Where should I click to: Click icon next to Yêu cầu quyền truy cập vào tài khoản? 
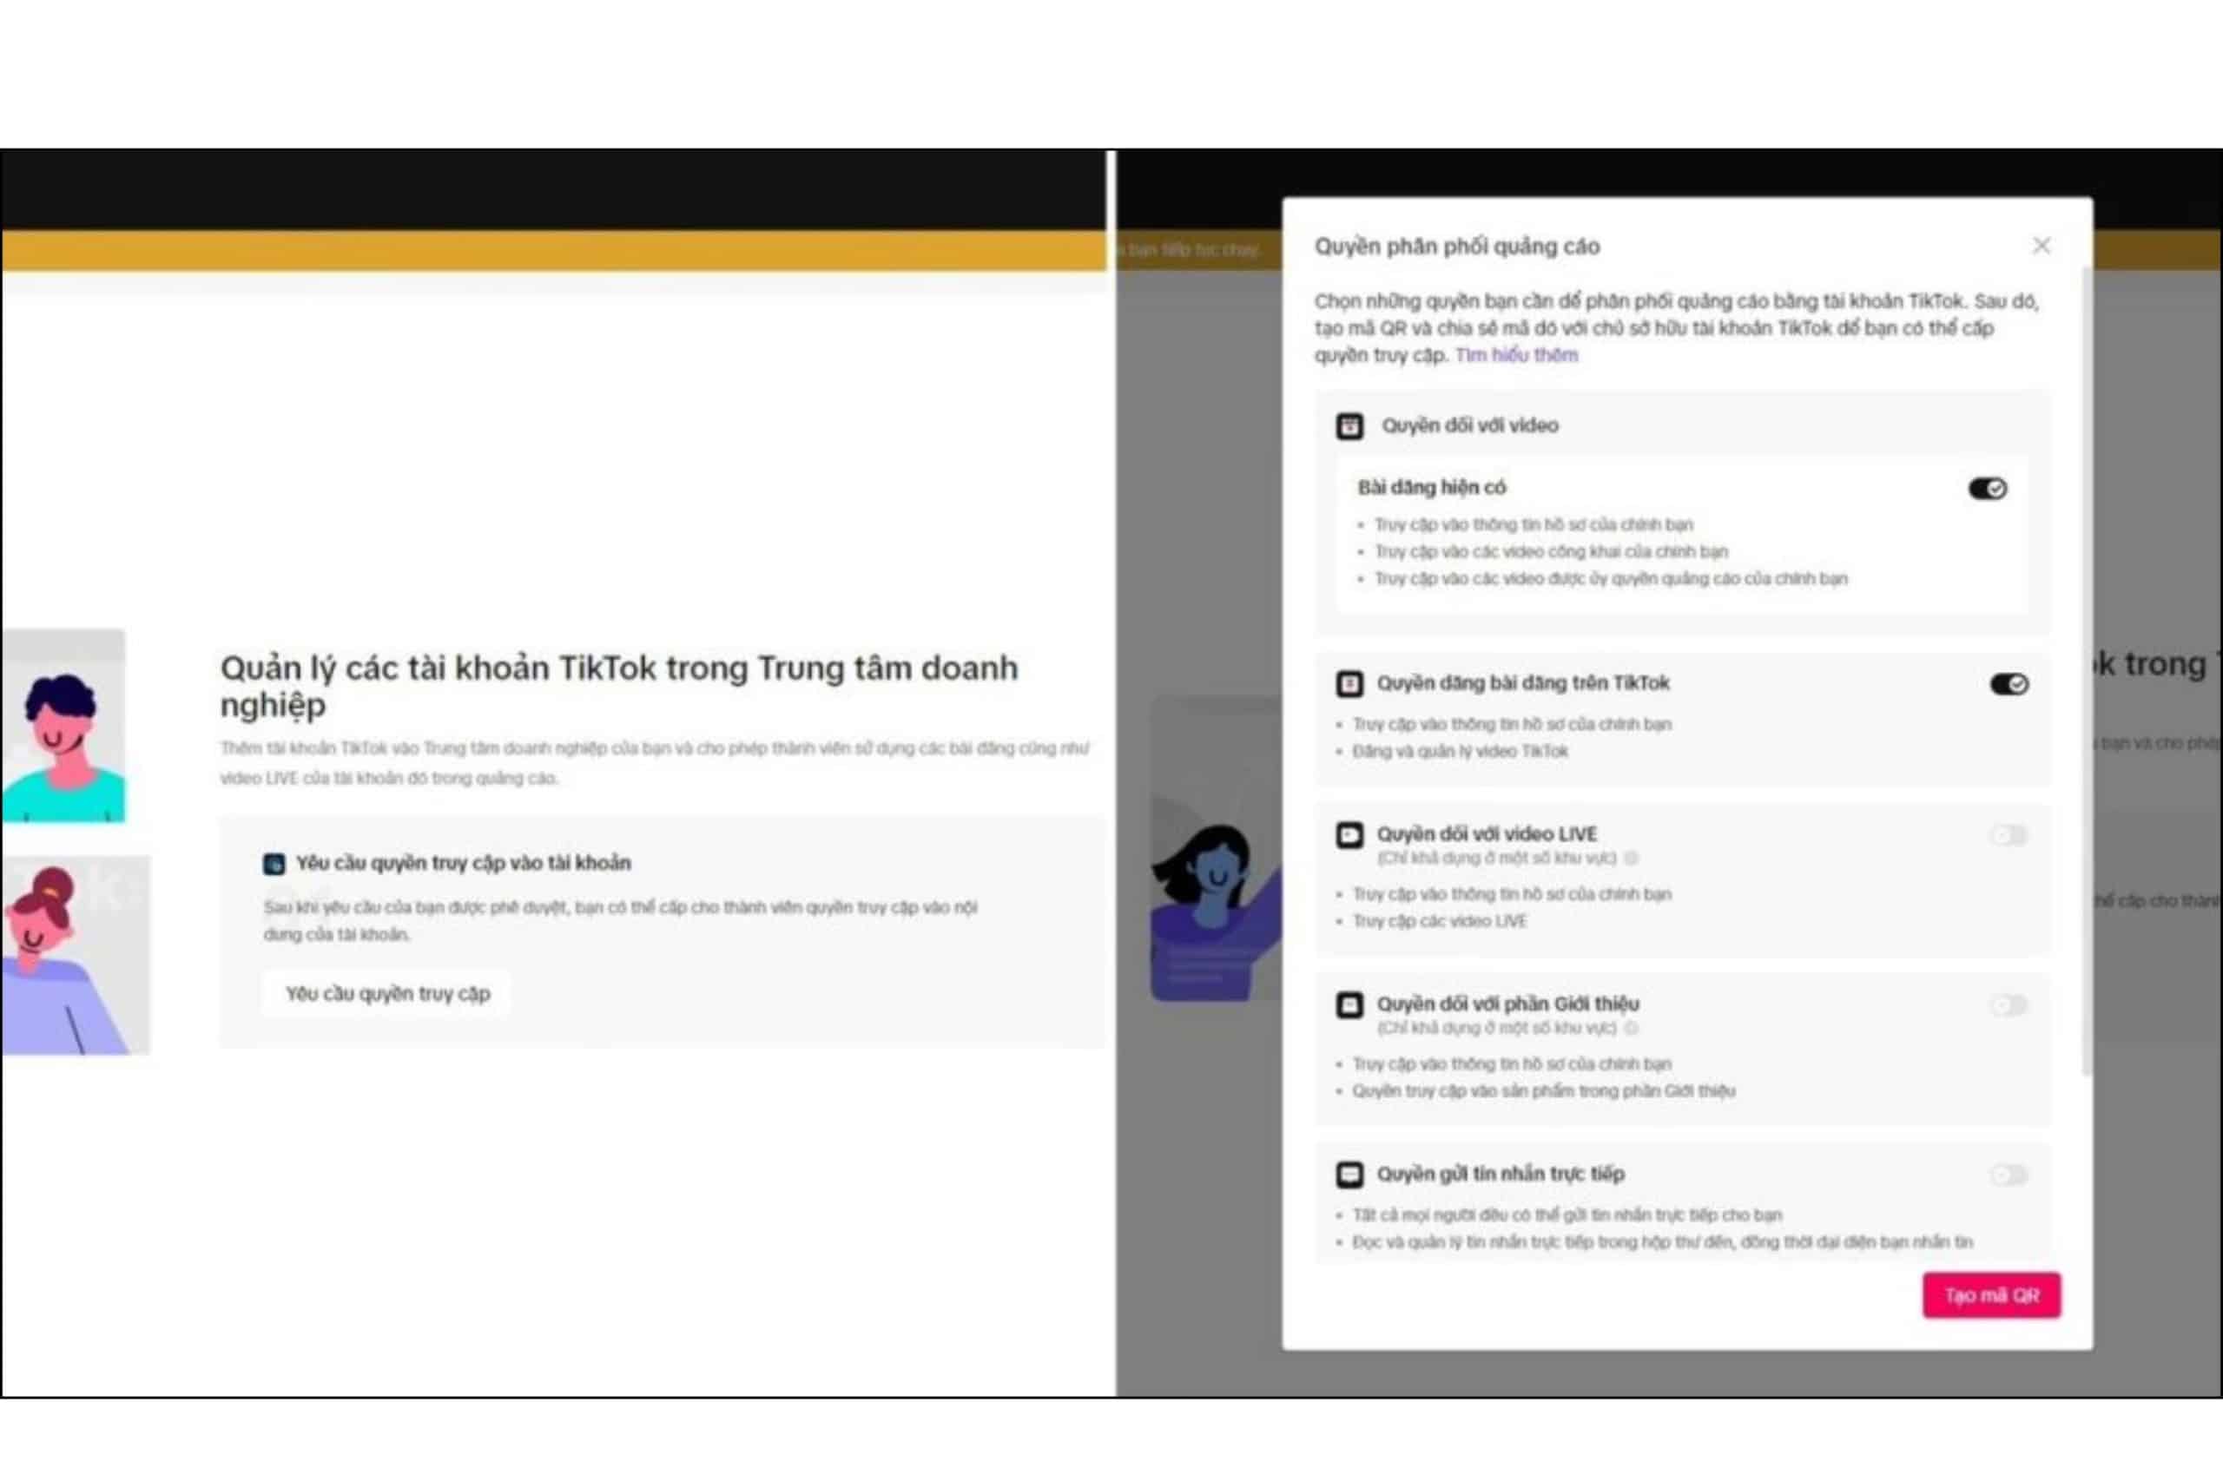pos(274,863)
